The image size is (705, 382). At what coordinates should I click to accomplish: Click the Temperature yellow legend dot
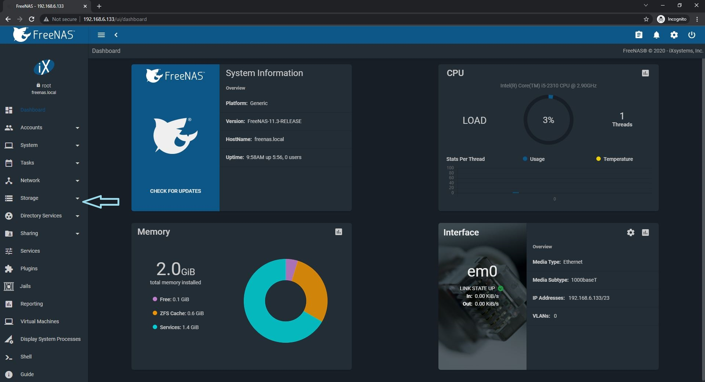599,159
